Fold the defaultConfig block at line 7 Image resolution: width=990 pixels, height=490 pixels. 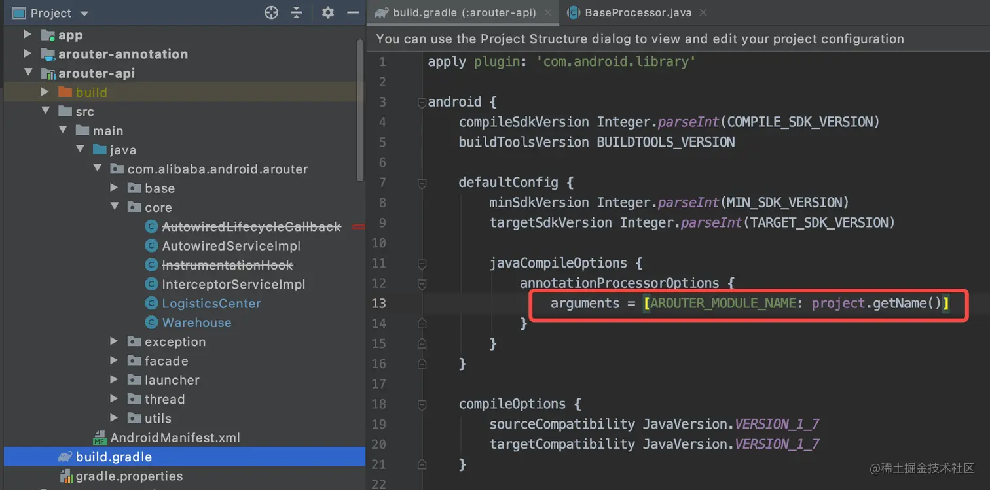[422, 183]
